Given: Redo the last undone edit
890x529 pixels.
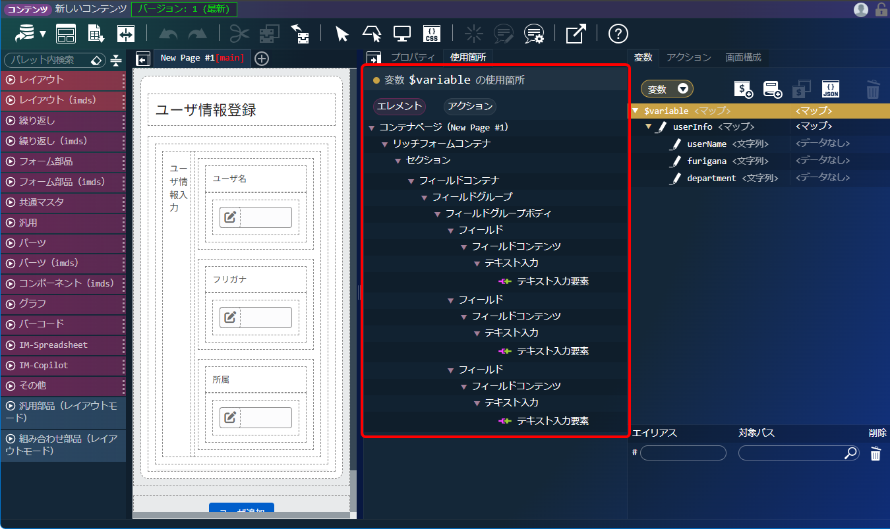Looking at the screenshot, I should 197,34.
